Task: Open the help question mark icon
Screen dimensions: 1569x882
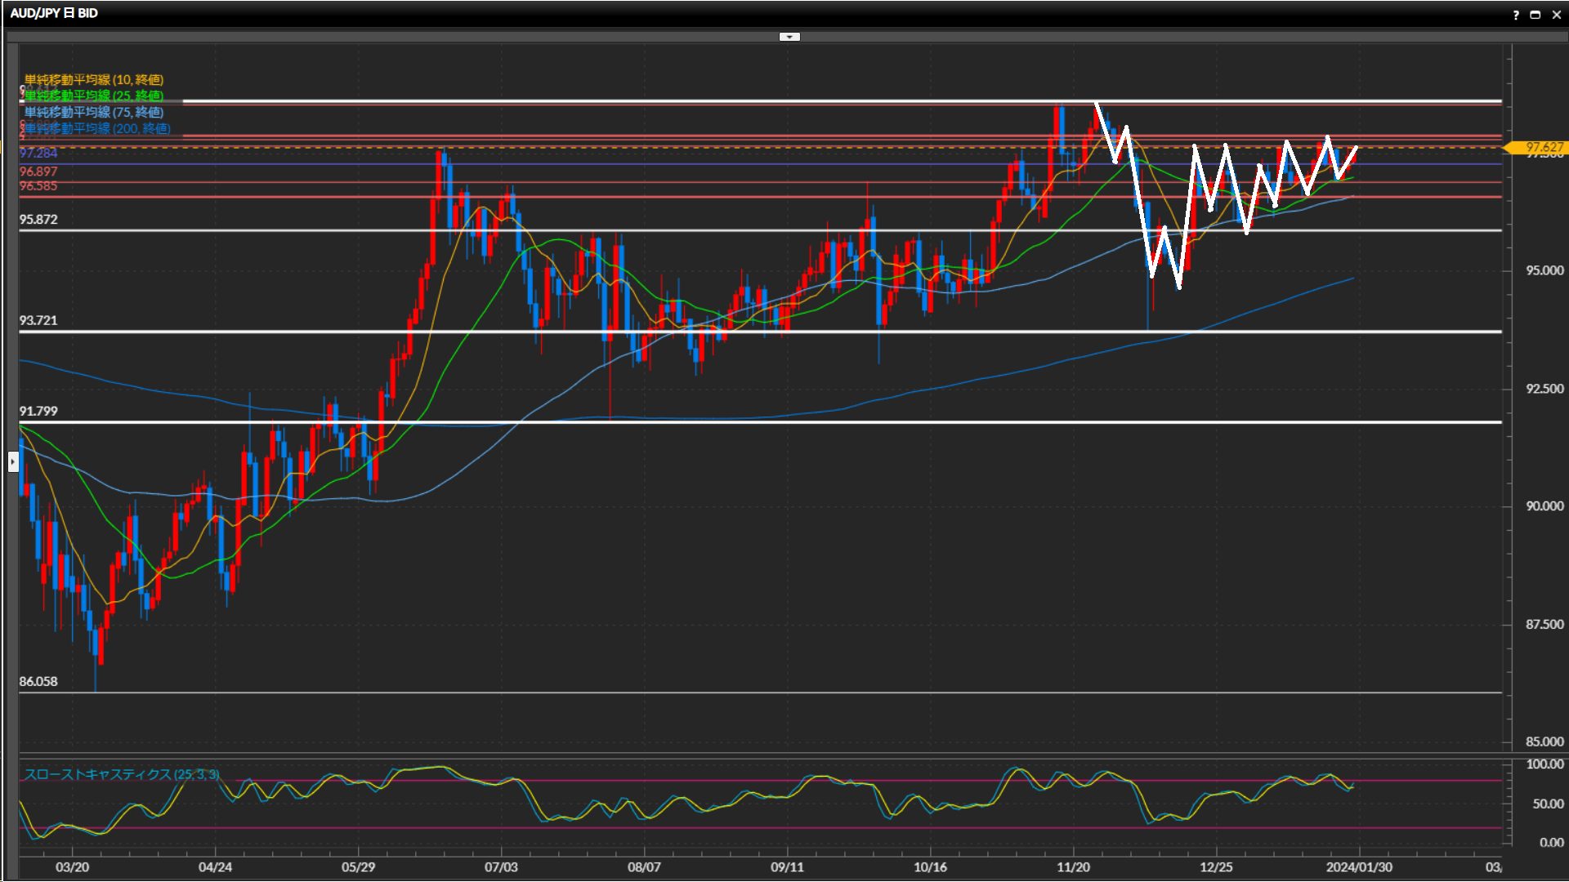Action: coord(1516,15)
